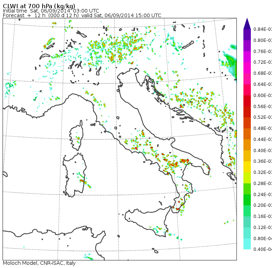Select the 0.20E-03 scale label
This screenshot has width=272, height=268.
tap(263, 205)
